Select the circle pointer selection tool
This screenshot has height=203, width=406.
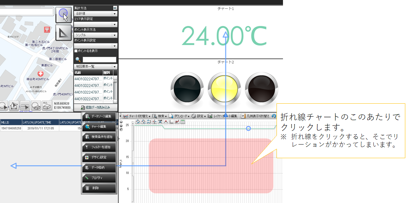tap(63, 15)
